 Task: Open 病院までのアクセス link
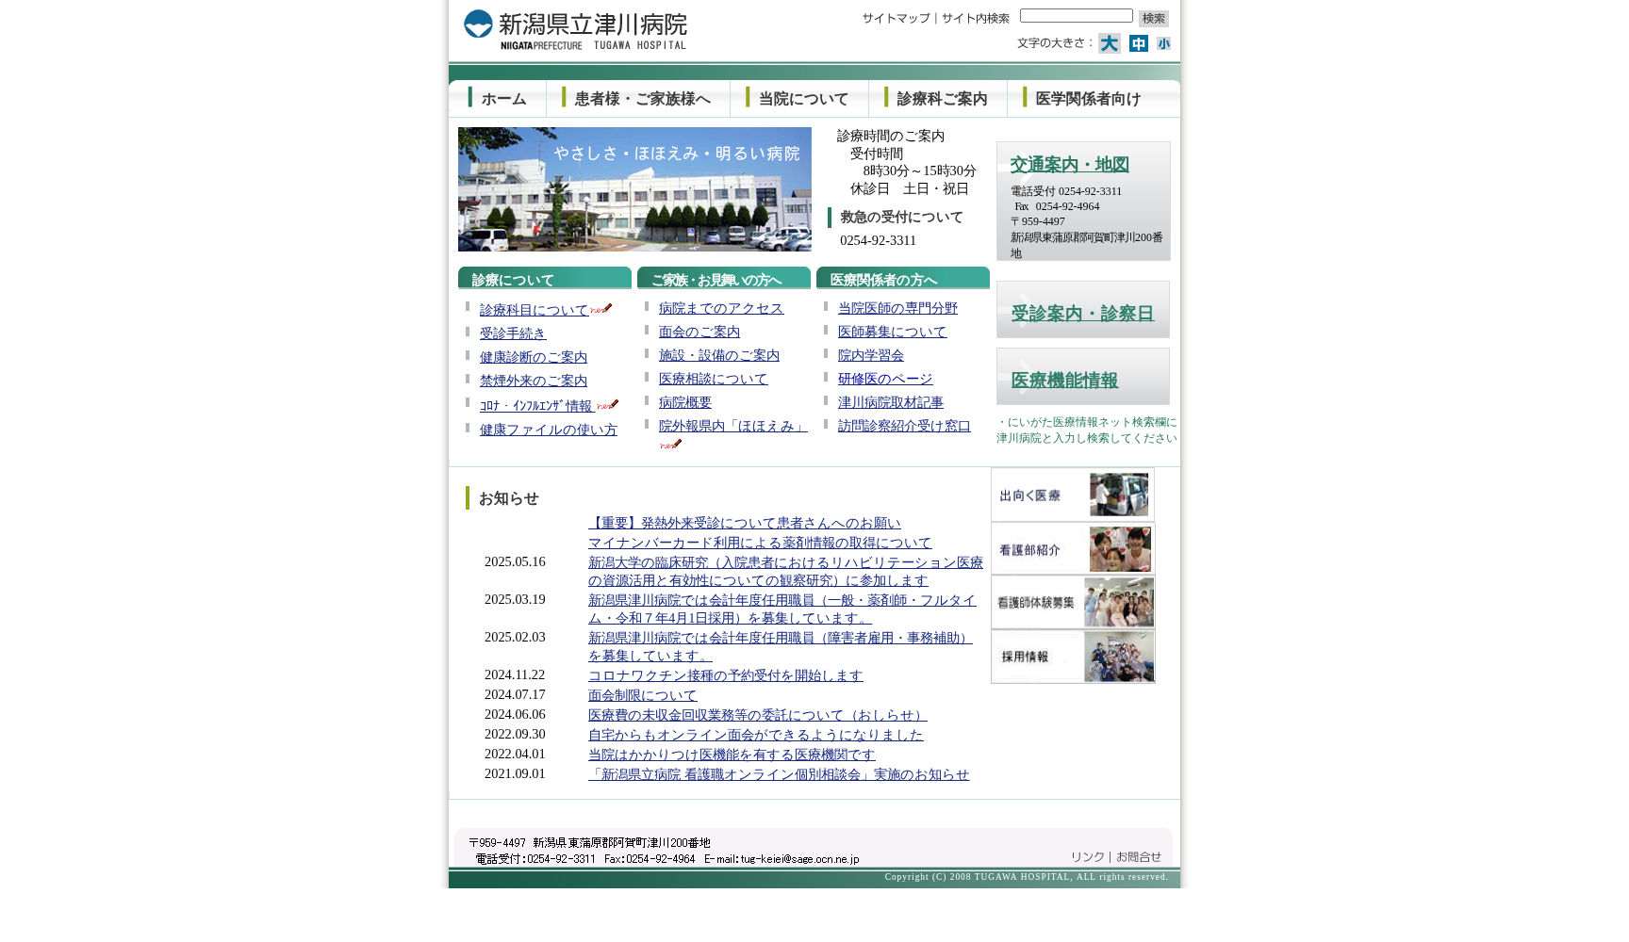pyautogui.click(x=721, y=308)
